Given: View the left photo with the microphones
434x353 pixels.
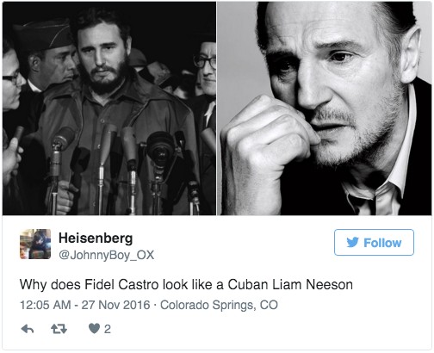Looking at the screenshot, I should tap(109, 108).
